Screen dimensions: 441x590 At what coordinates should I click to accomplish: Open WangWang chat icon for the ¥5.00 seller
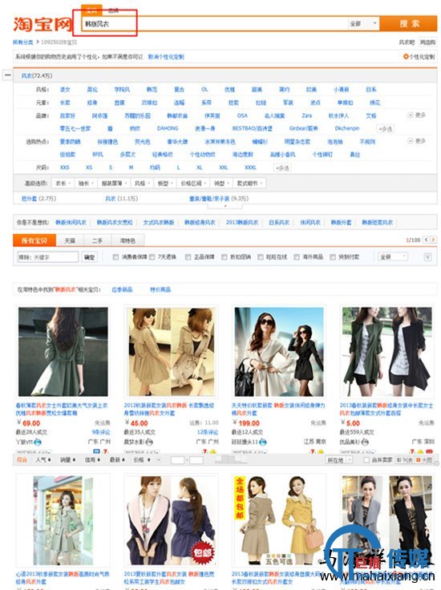(x=364, y=442)
